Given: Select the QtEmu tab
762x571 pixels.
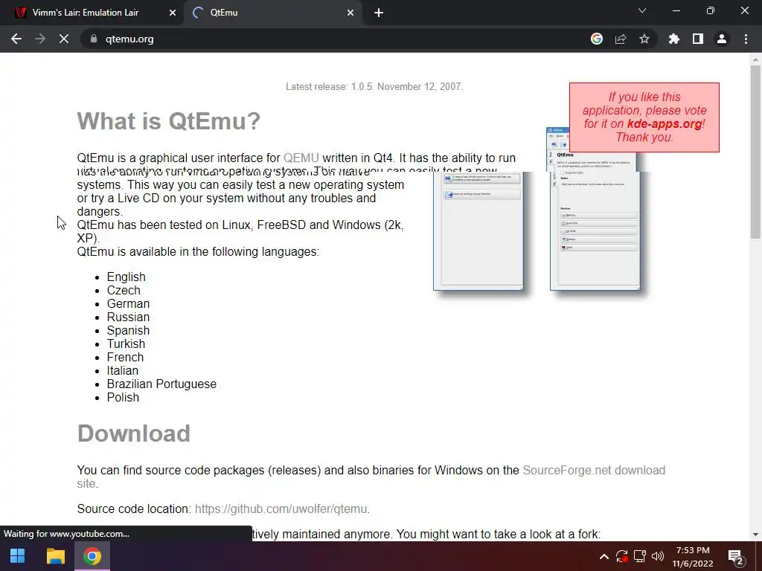Looking at the screenshot, I should 272,13.
